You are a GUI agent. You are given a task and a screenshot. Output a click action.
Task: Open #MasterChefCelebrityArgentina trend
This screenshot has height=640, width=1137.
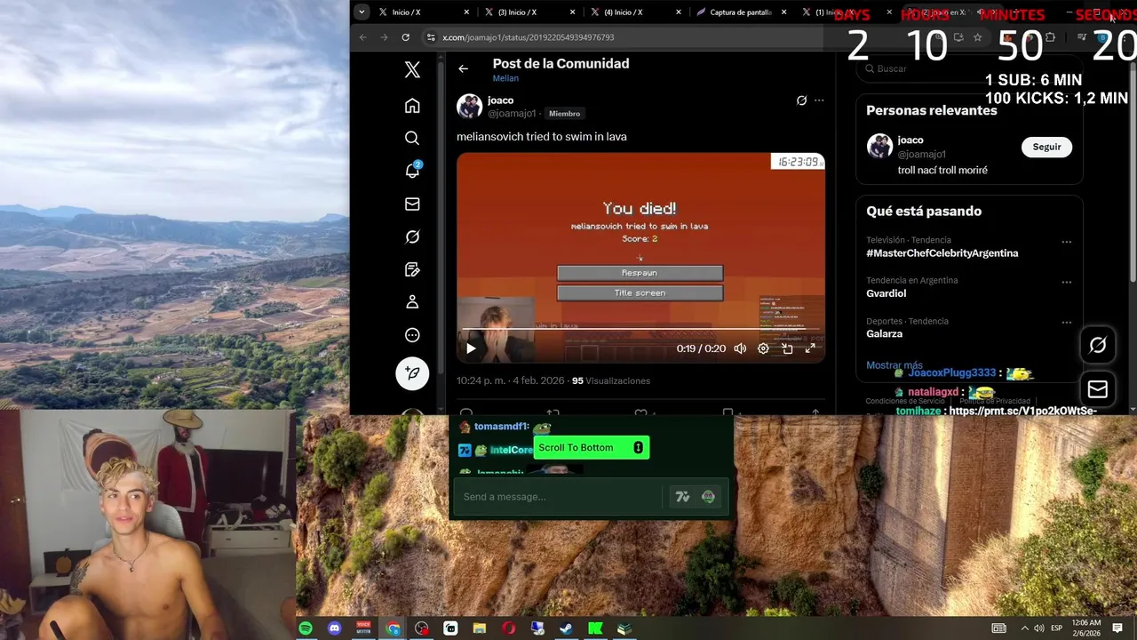click(942, 253)
